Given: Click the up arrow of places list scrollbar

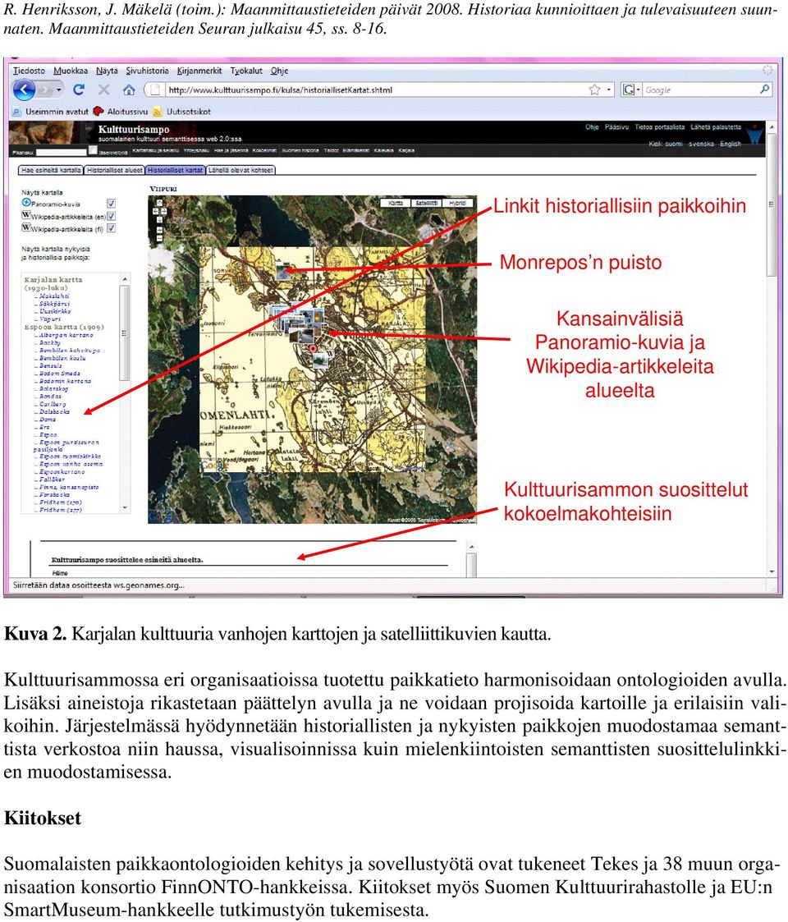Looking at the screenshot, I should coord(125,278).
